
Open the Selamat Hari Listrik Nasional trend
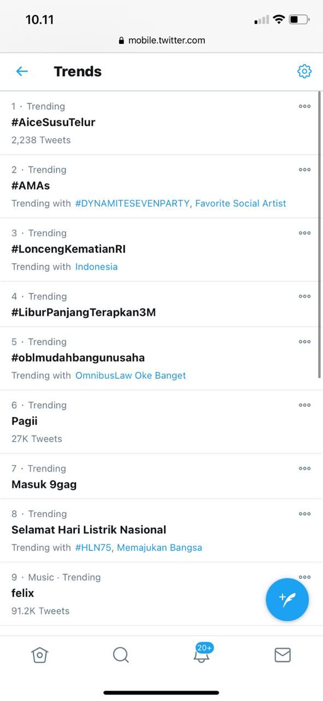(89, 530)
